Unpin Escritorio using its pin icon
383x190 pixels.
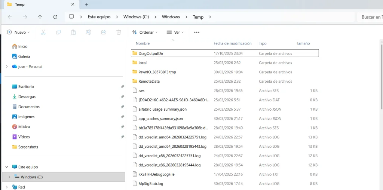(123, 87)
